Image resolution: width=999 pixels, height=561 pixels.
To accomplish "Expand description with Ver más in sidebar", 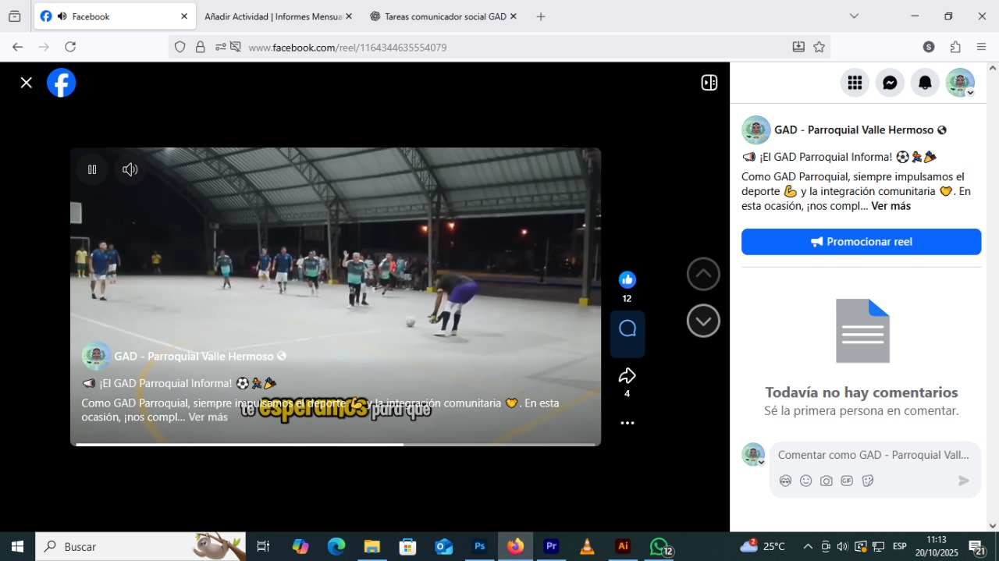I will (891, 206).
